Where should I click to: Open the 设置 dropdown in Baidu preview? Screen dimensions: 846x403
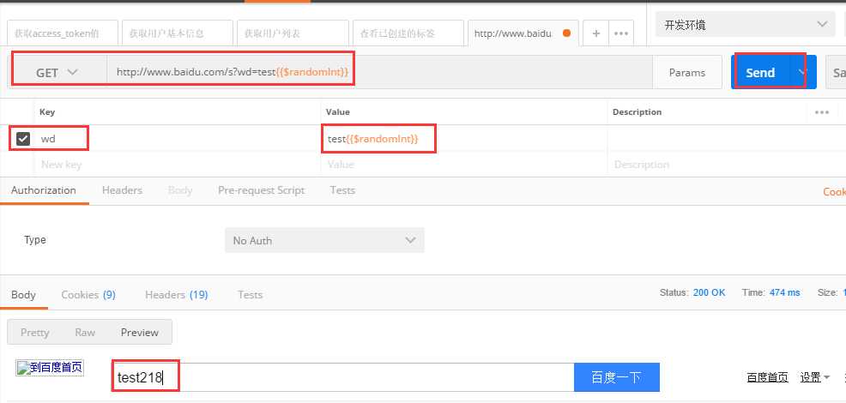[815, 377]
